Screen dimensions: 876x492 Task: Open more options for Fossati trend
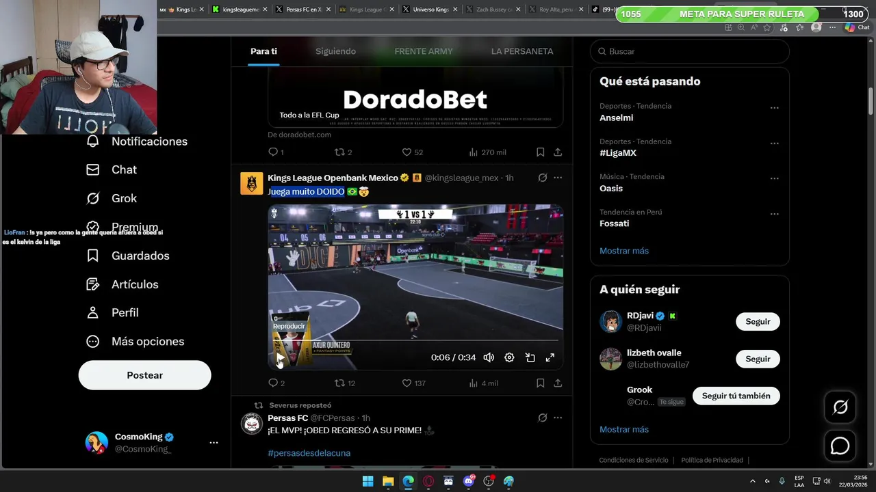pyautogui.click(x=774, y=214)
